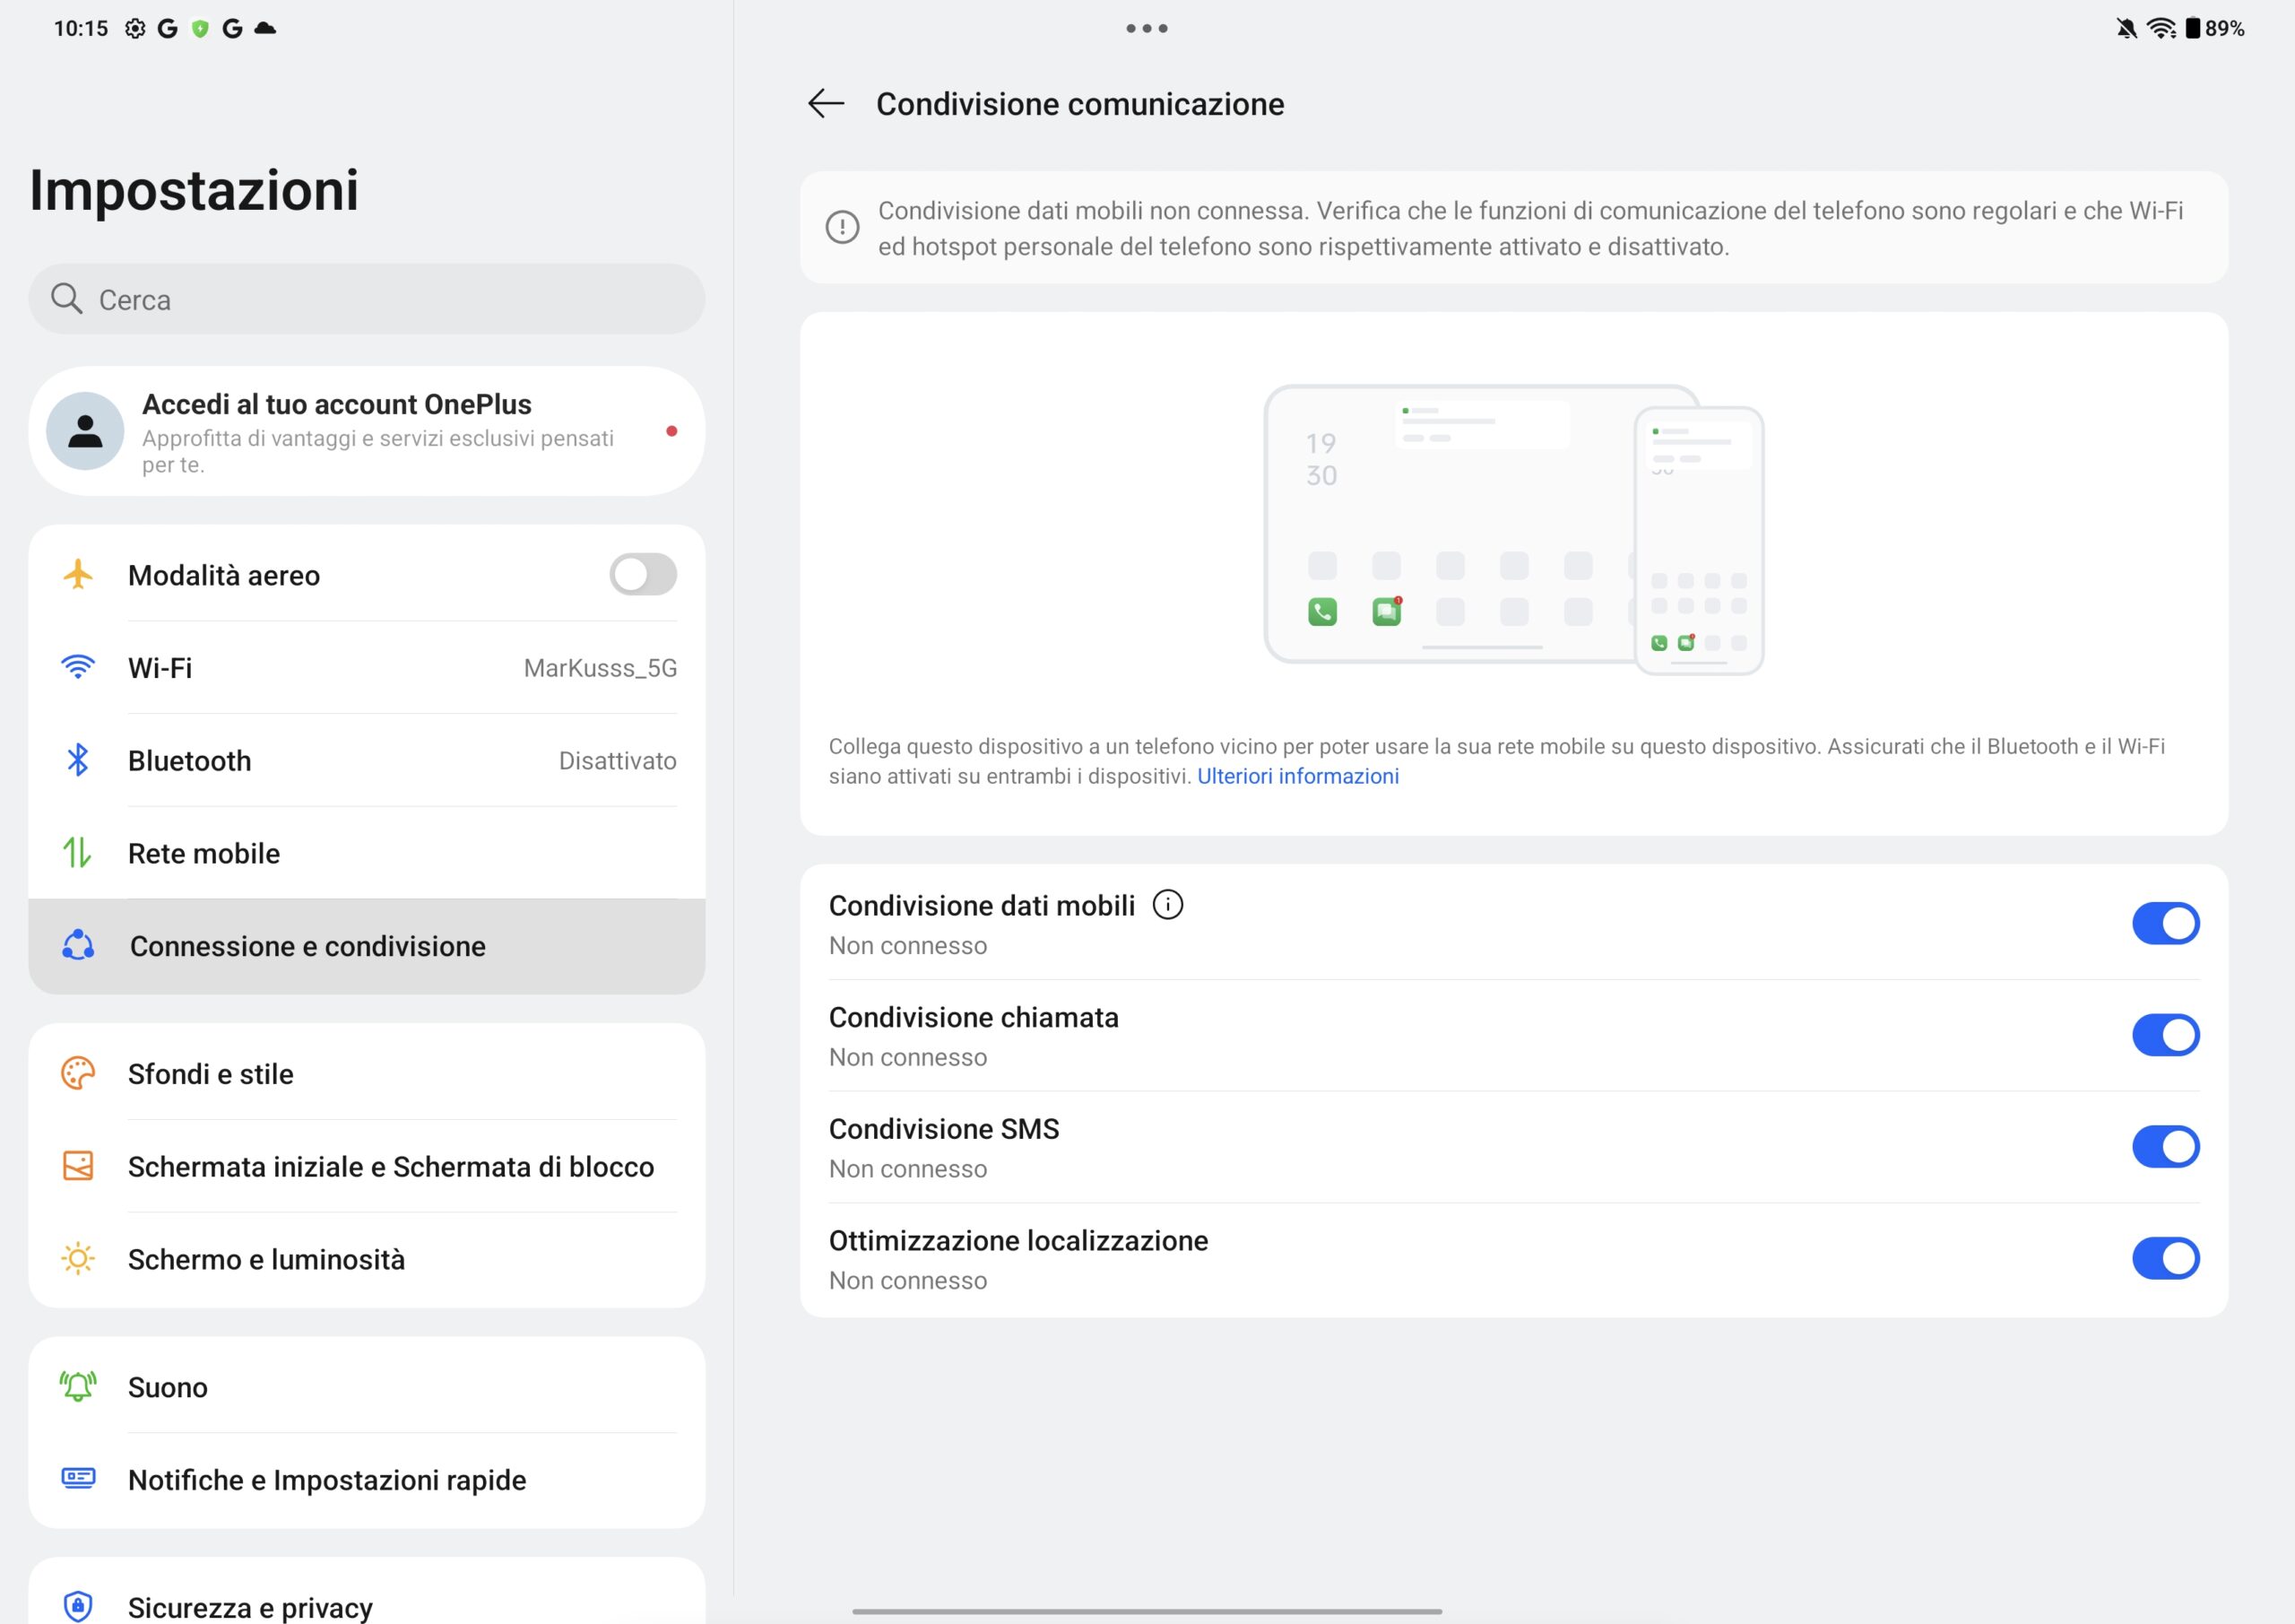Click the Bluetooth icon in settings list

[x=78, y=760]
